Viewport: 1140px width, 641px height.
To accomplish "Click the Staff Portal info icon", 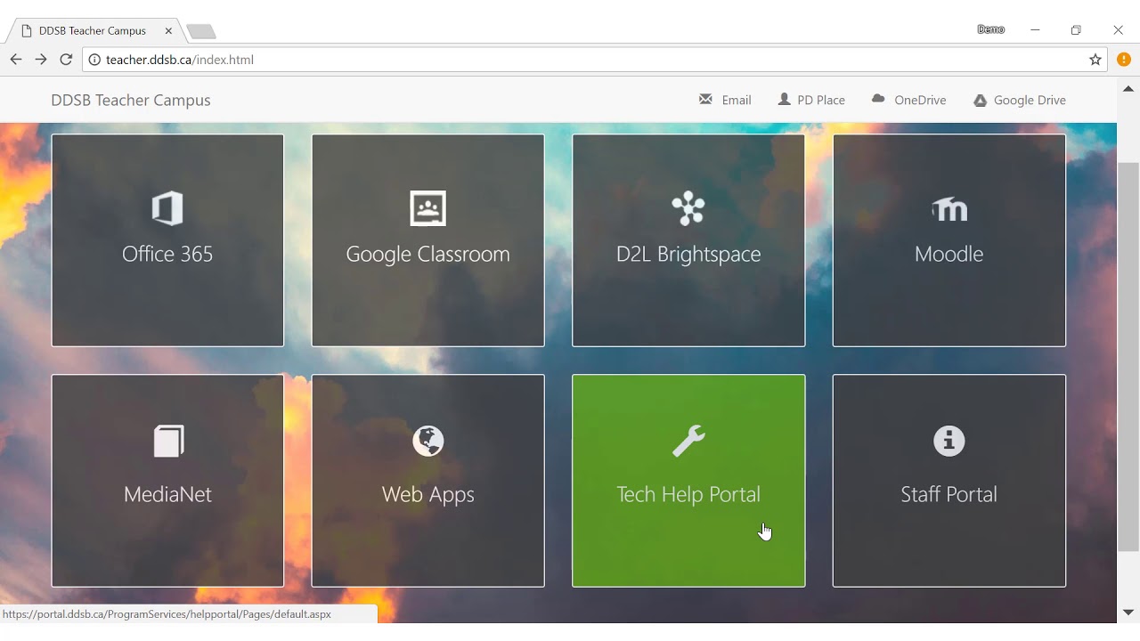I will click(949, 441).
